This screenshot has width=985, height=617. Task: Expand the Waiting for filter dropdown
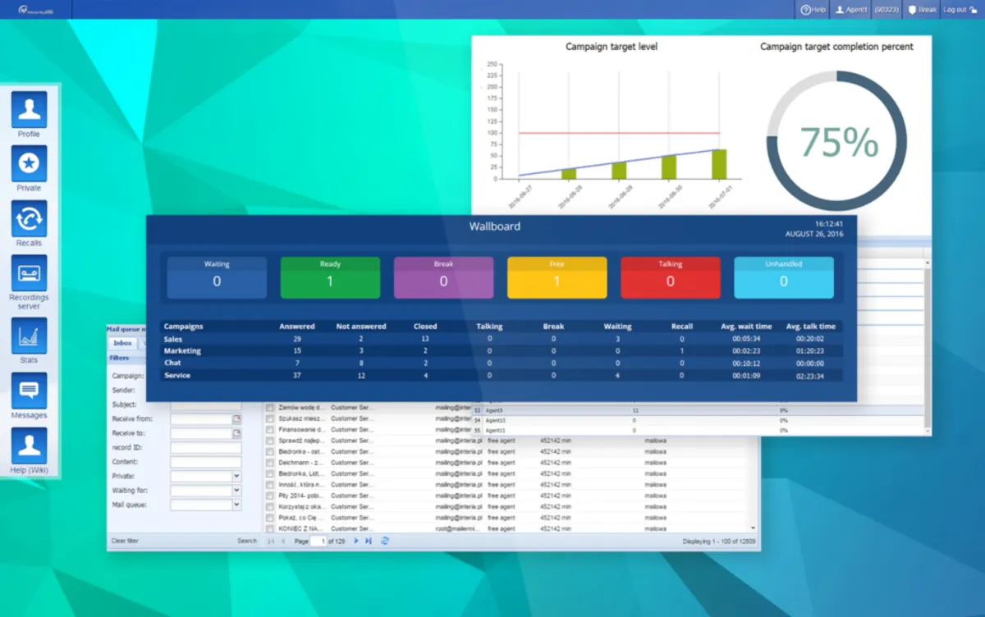pos(237,491)
